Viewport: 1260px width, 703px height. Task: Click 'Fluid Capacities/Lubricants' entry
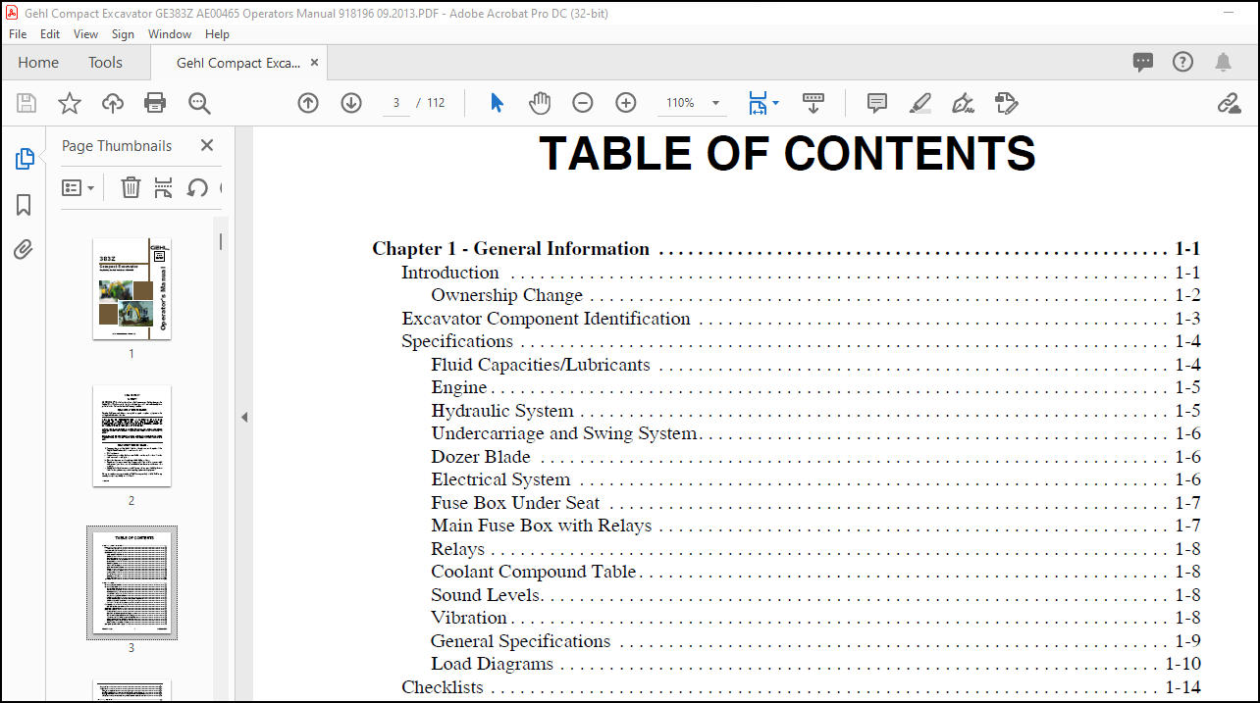coord(541,365)
